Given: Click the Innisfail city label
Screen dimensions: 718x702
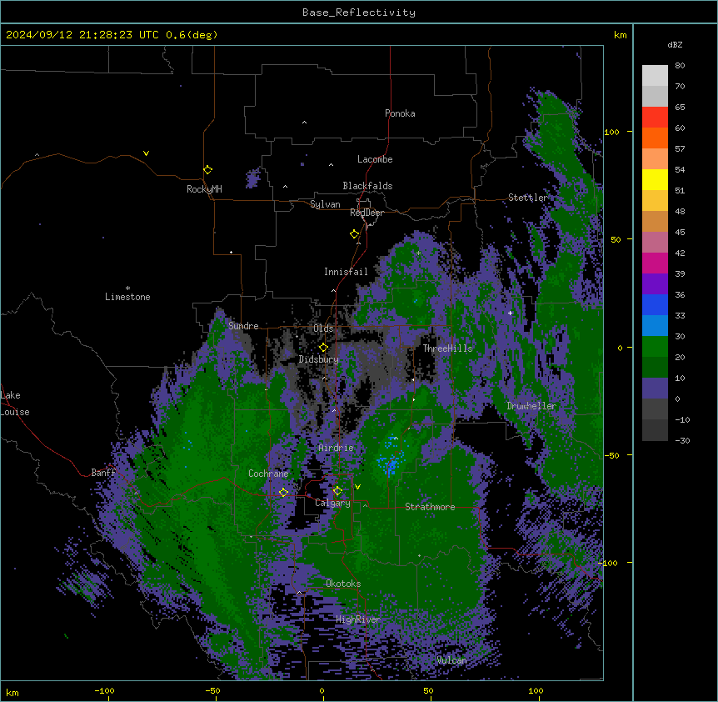Looking at the screenshot, I should (346, 272).
